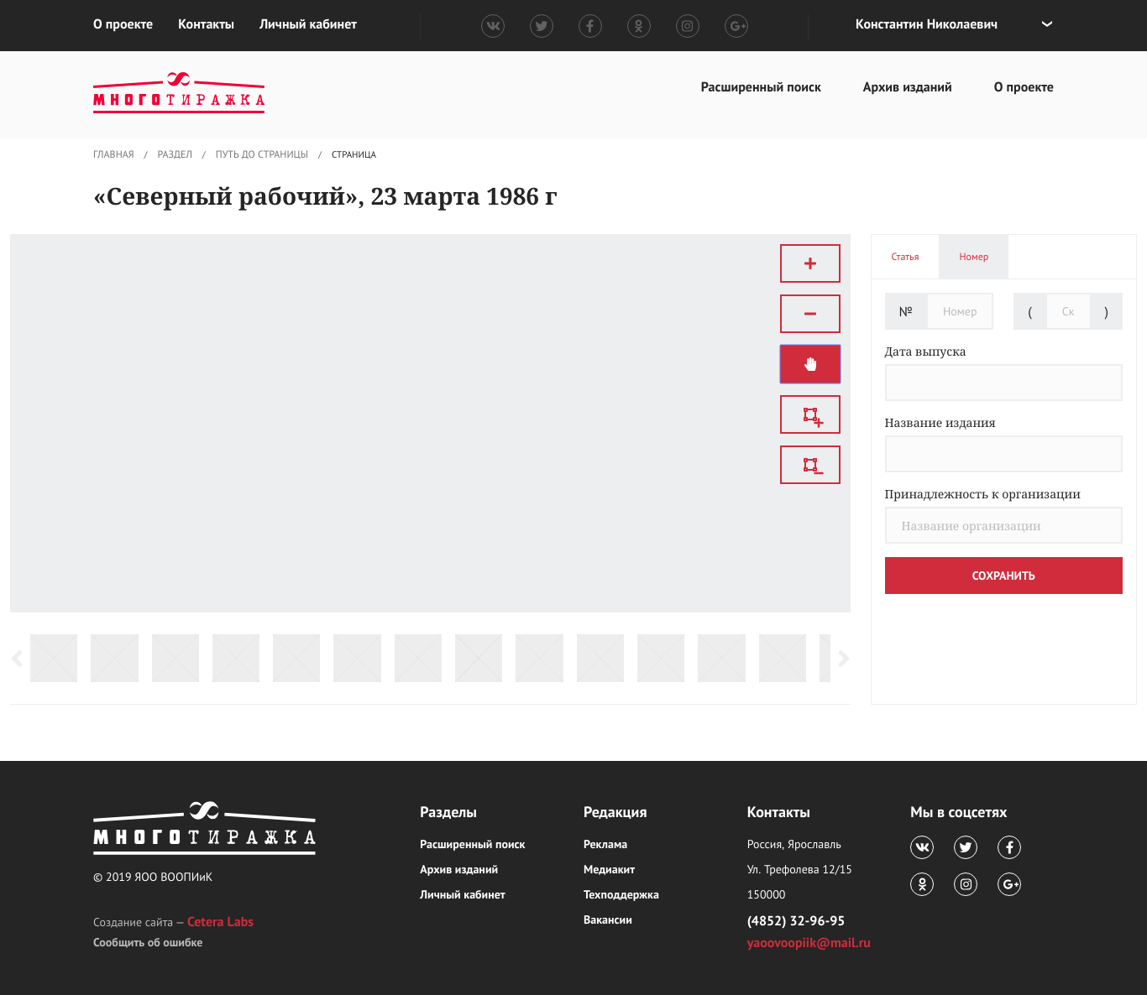Viewport: 1147px width, 995px height.
Task: Click the Twitter icon in the footer
Action: pos(965,847)
